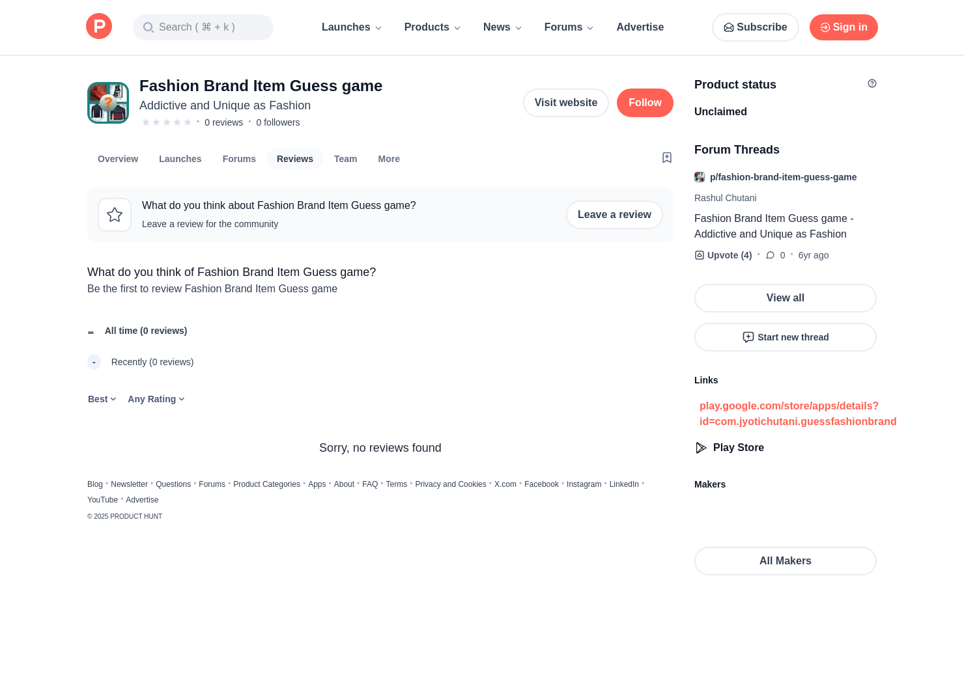Image resolution: width=964 pixels, height=675 pixels.
Task: Click the Play Store icon link
Action: pos(701,448)
